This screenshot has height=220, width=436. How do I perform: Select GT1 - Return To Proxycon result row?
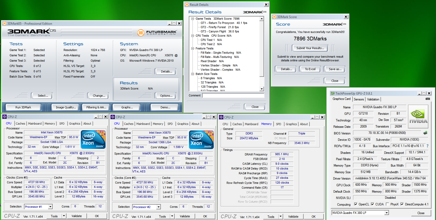[x=224, y=23]
